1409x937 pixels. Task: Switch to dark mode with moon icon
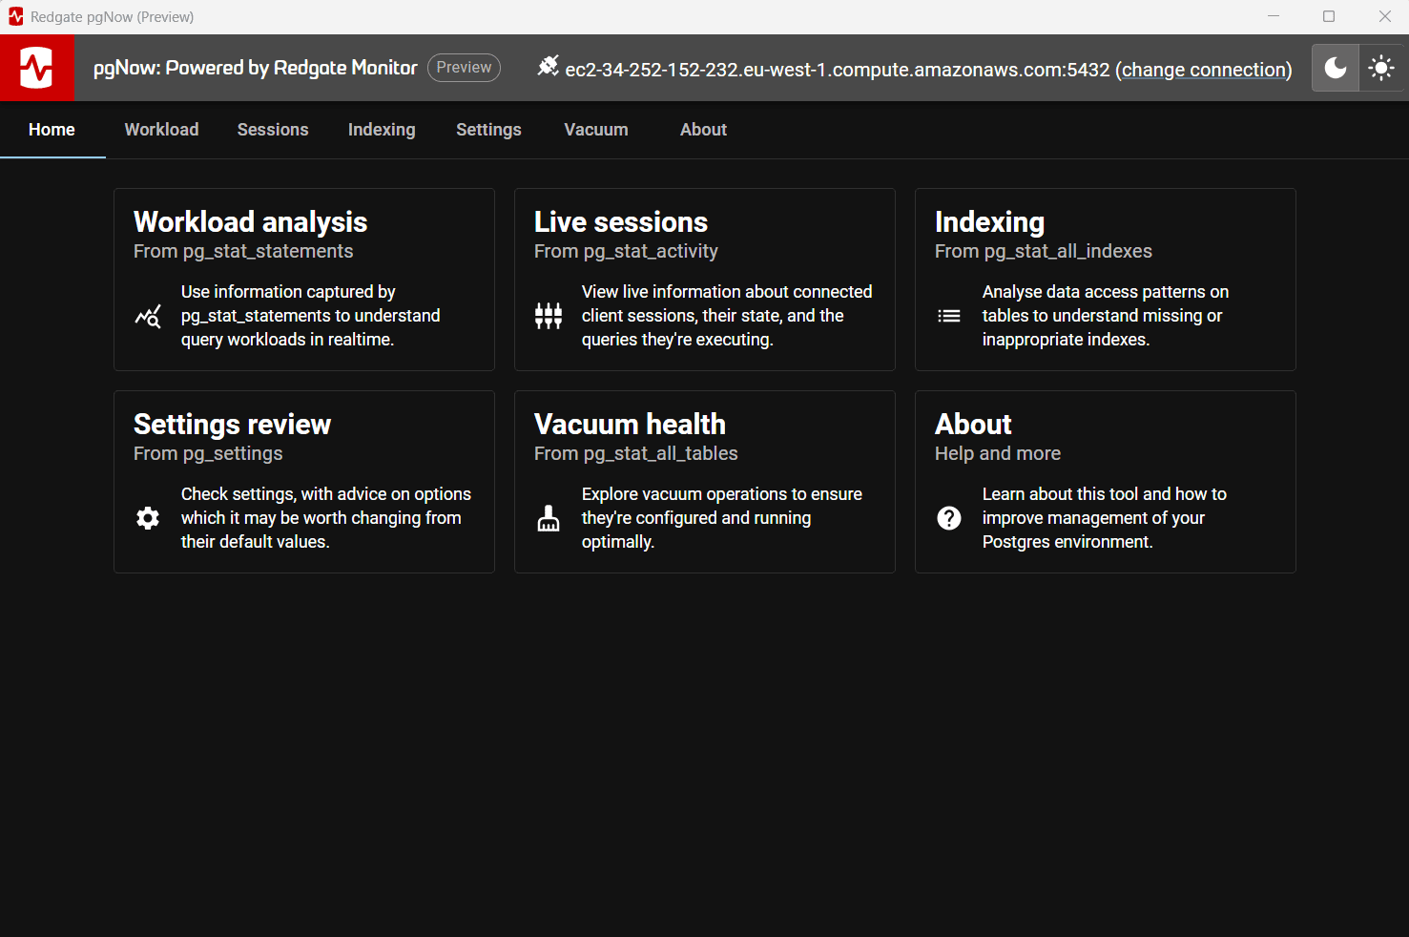point(1336,68)
